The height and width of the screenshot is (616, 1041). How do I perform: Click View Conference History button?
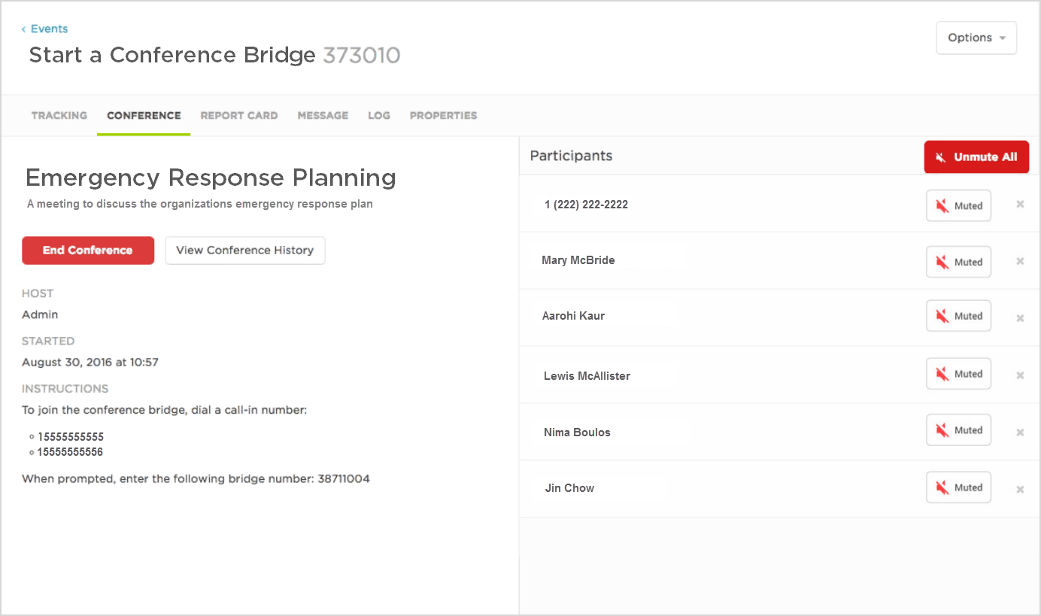(x=244, y=250)
